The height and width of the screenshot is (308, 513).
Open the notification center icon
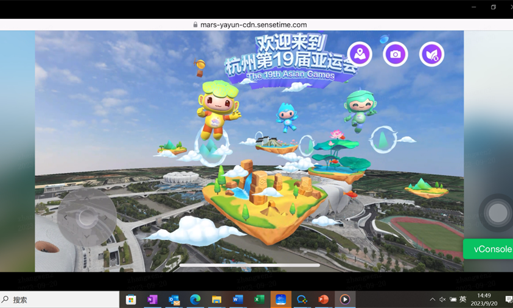coord(508,299)
